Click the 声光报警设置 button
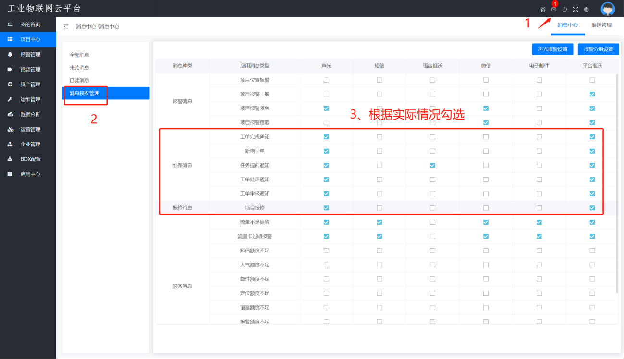The width and height of the screenshot is (624, 359). pyautogui.click(x=552, y=49)
